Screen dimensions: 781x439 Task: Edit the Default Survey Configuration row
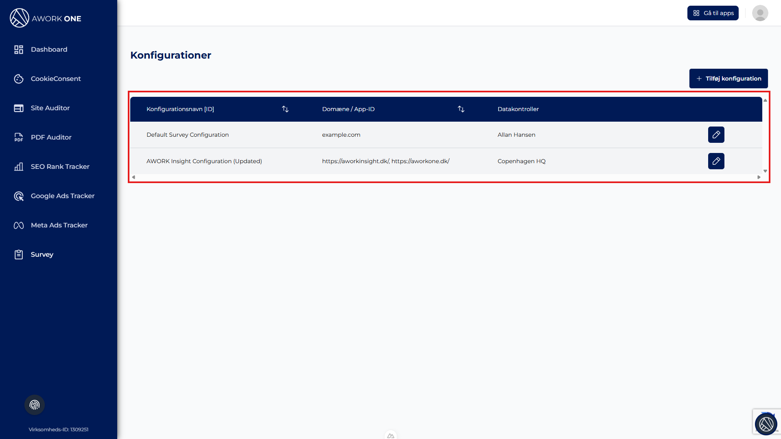pyautogui.click(x=716, y=135)
